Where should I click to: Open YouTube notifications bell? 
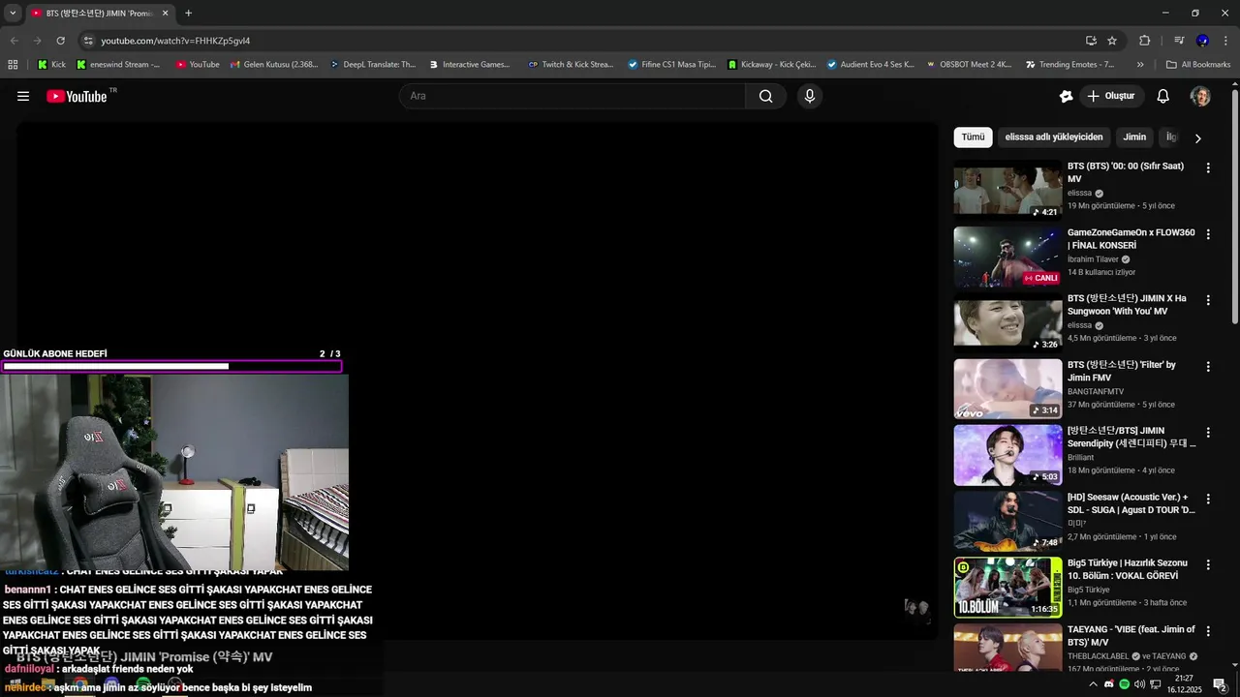tap(1163, 96)
